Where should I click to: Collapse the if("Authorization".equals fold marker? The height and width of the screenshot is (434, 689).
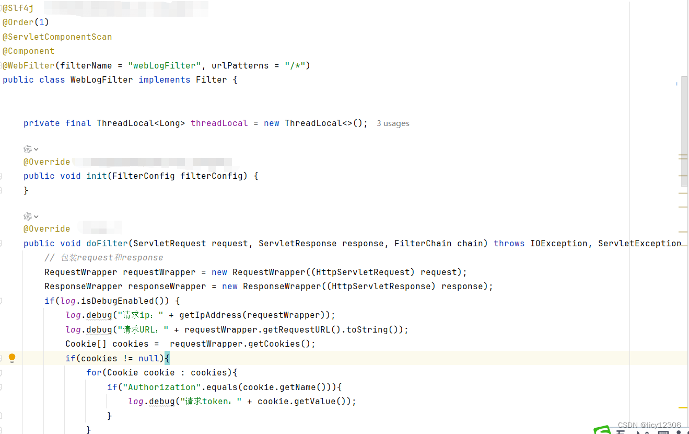coord(1,387)
